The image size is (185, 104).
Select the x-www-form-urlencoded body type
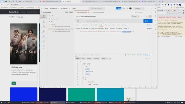point(96,28)
